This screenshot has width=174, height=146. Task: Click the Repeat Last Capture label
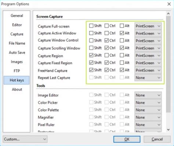(54, 78)
